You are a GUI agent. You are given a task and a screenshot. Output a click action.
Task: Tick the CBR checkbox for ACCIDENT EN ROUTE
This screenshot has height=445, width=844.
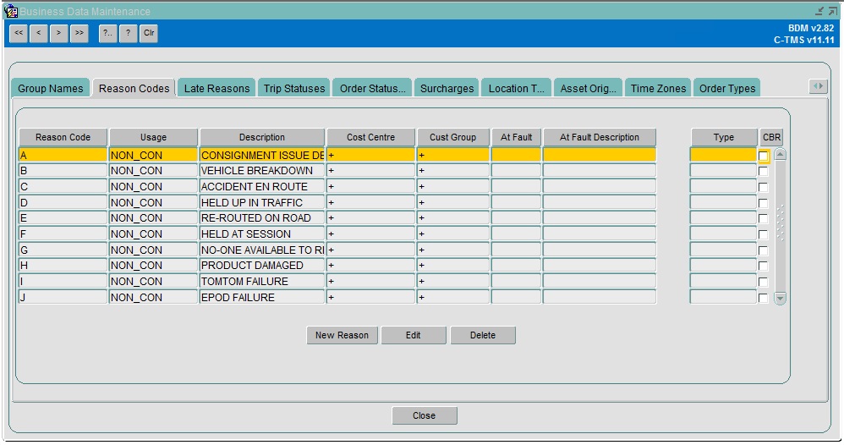click(764, 188)
